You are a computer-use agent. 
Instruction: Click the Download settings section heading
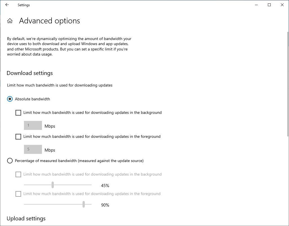click(30, 73)
